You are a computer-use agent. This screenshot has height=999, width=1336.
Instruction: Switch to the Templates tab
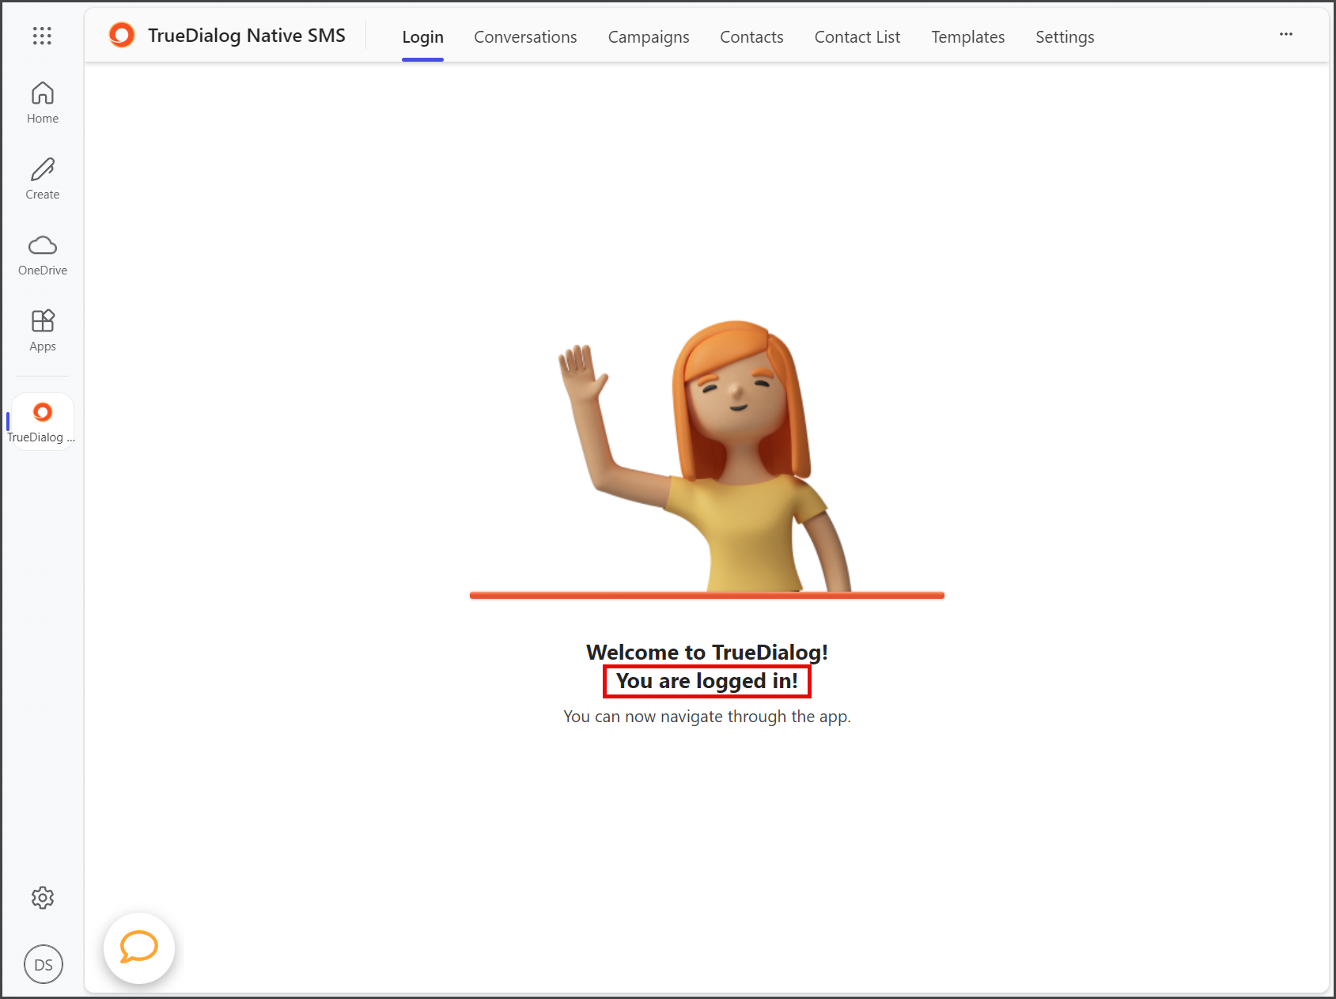click(x=967, y=37)
